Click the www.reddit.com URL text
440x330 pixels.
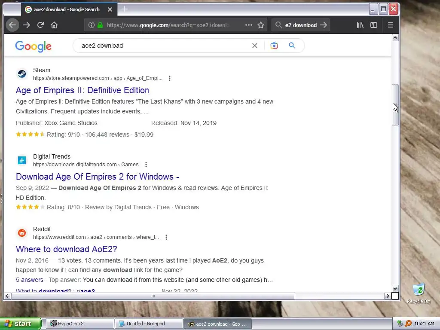click(96, 237)
